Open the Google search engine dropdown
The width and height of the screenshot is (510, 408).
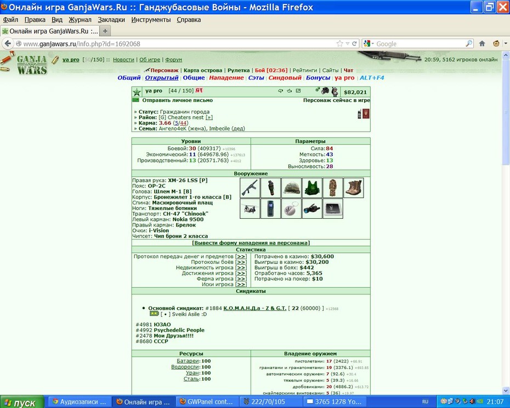tap(369, 44)
